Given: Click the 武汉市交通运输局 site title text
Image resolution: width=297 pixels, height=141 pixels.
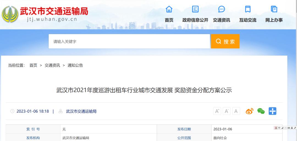Looking at the screenshot, I should (x=54, y=11).
